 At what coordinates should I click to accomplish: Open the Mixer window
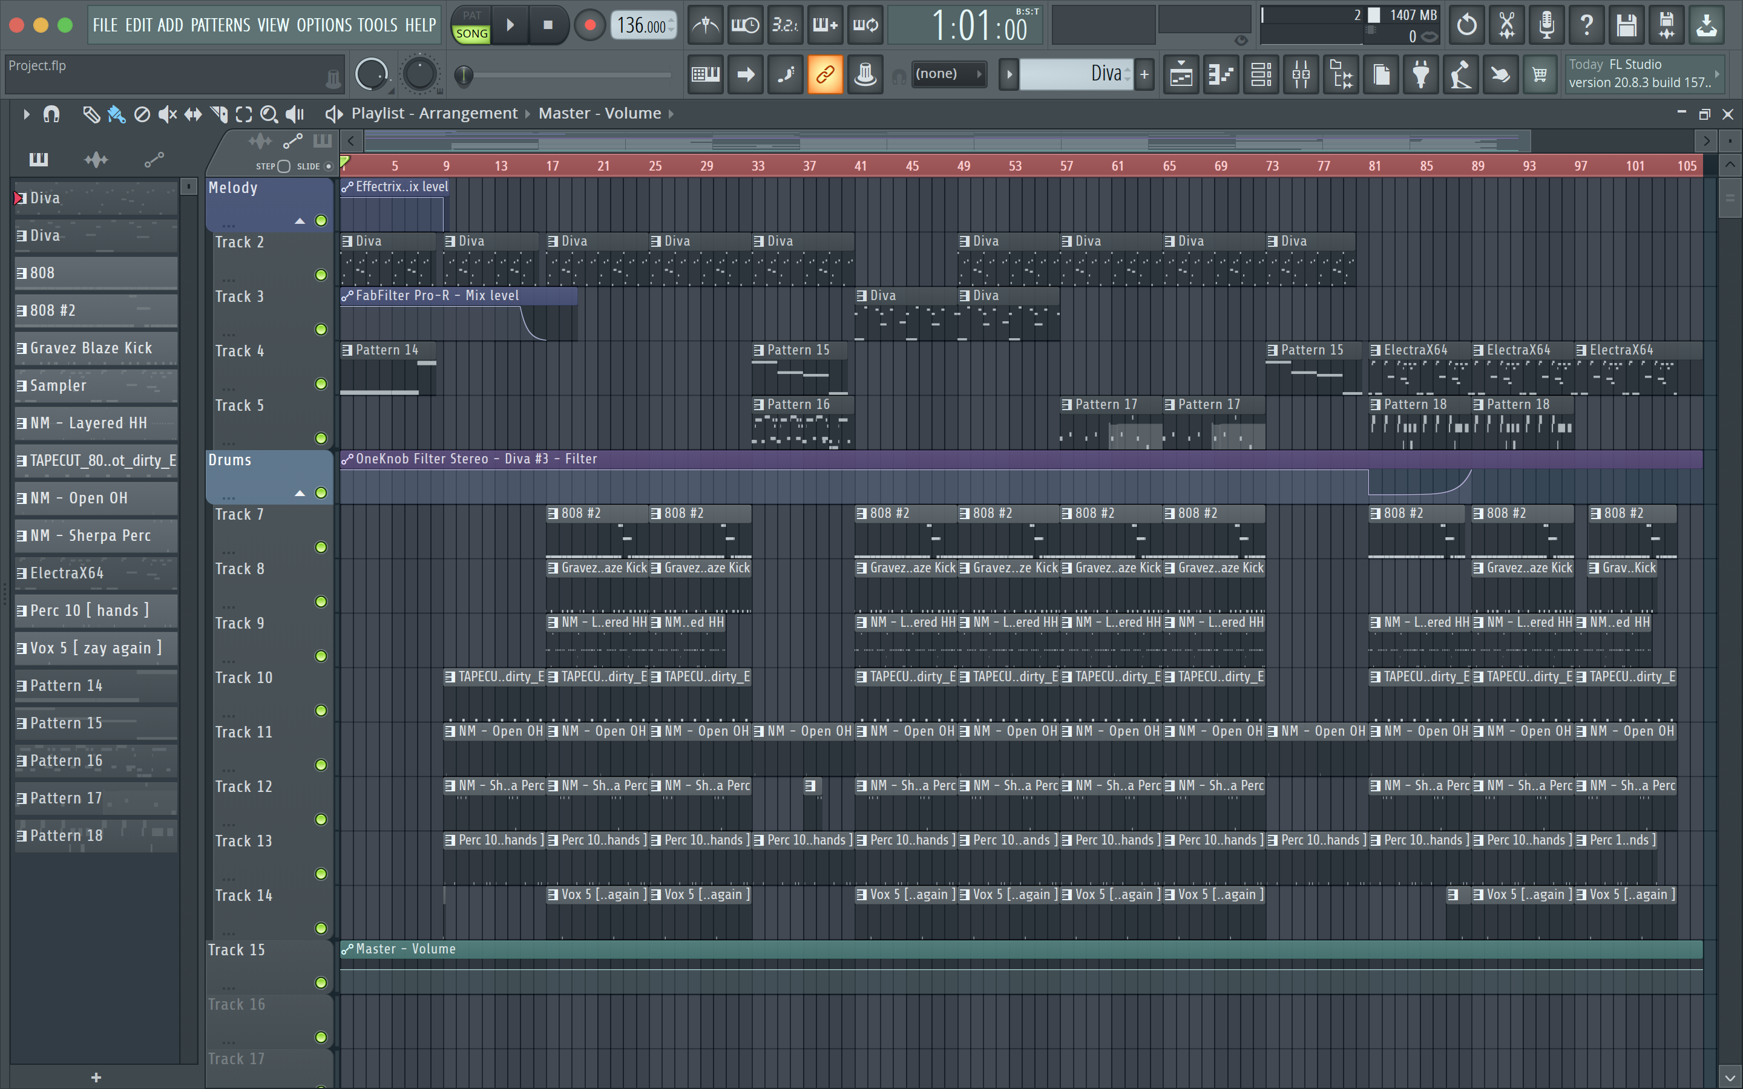coord(1301,74)
